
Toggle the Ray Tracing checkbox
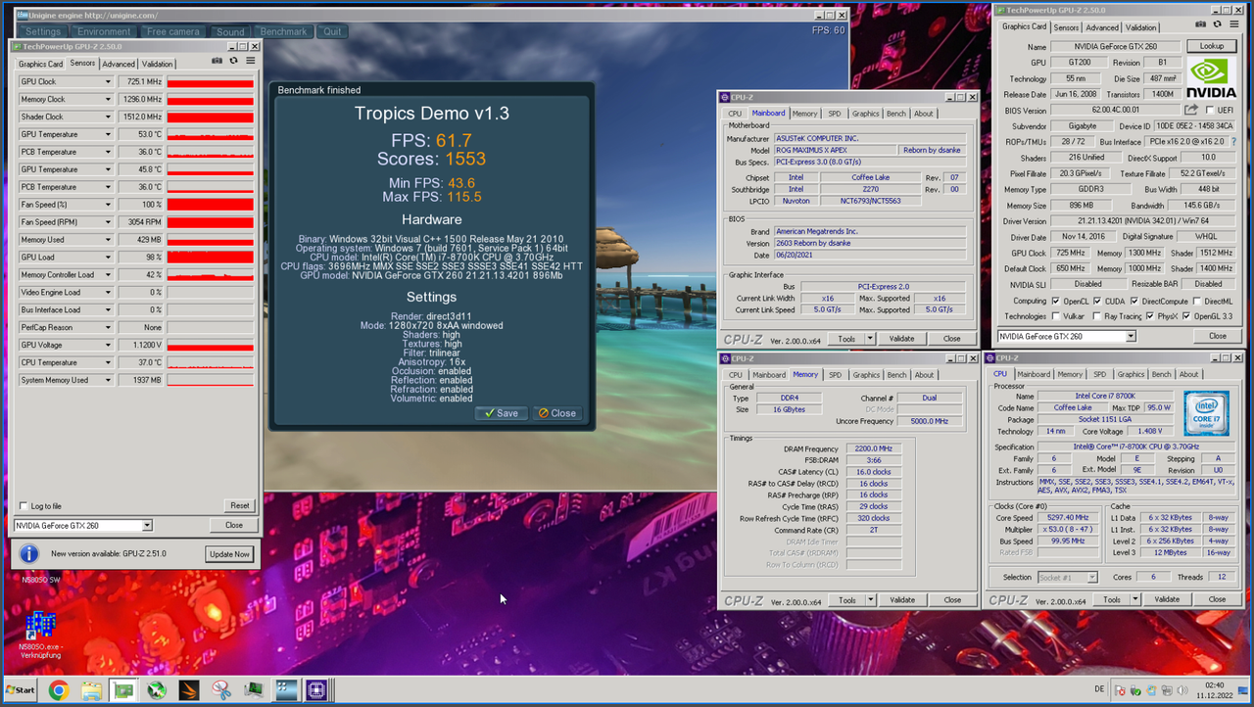(x=1098, y=316)
